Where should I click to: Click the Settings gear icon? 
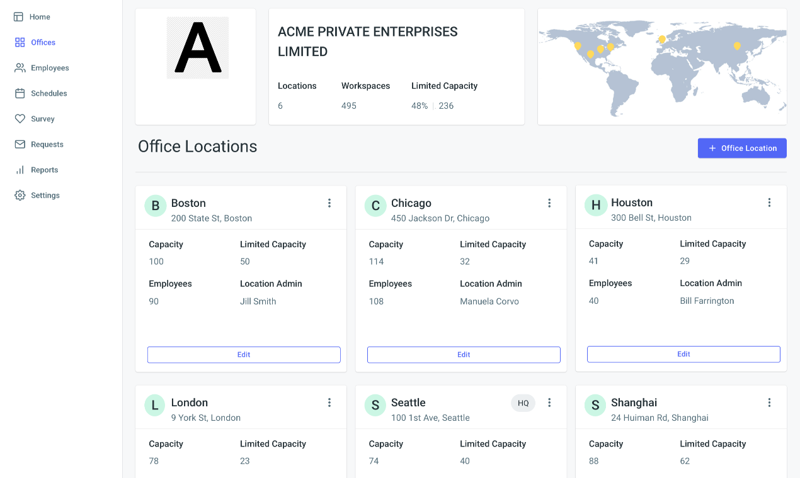[x=20, y=196]
